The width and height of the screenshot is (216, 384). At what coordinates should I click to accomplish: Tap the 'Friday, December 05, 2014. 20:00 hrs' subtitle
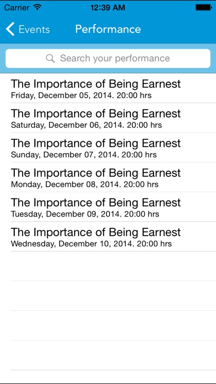81,95
